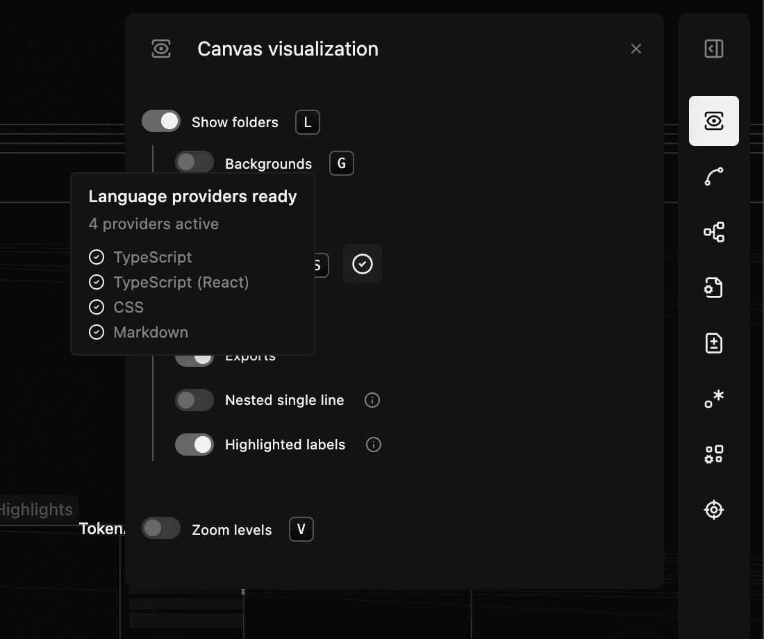The height and width of the screenshot is (639, 764).
Task: Click the circled checkmark button
Action: tap(362, 264)
